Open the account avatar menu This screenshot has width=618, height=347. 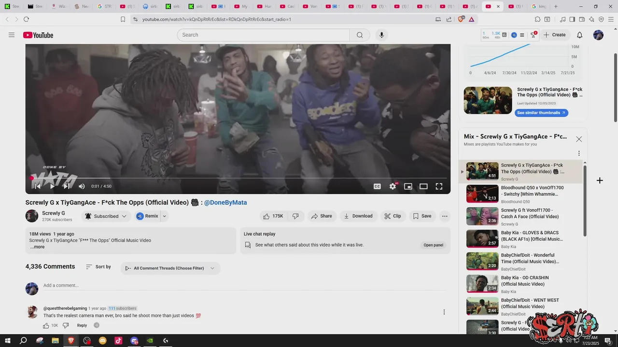(x=598, y=35)
